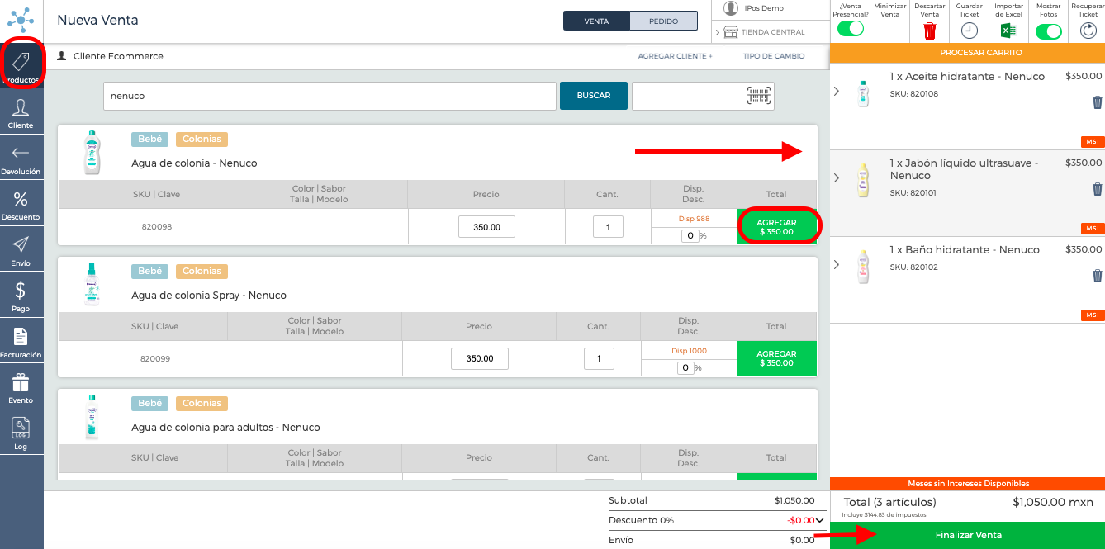The height and width of the screenshot is (549, 1105).
Task: Expand the Baño hidratante cart item
Action: [x=837, y=264]
